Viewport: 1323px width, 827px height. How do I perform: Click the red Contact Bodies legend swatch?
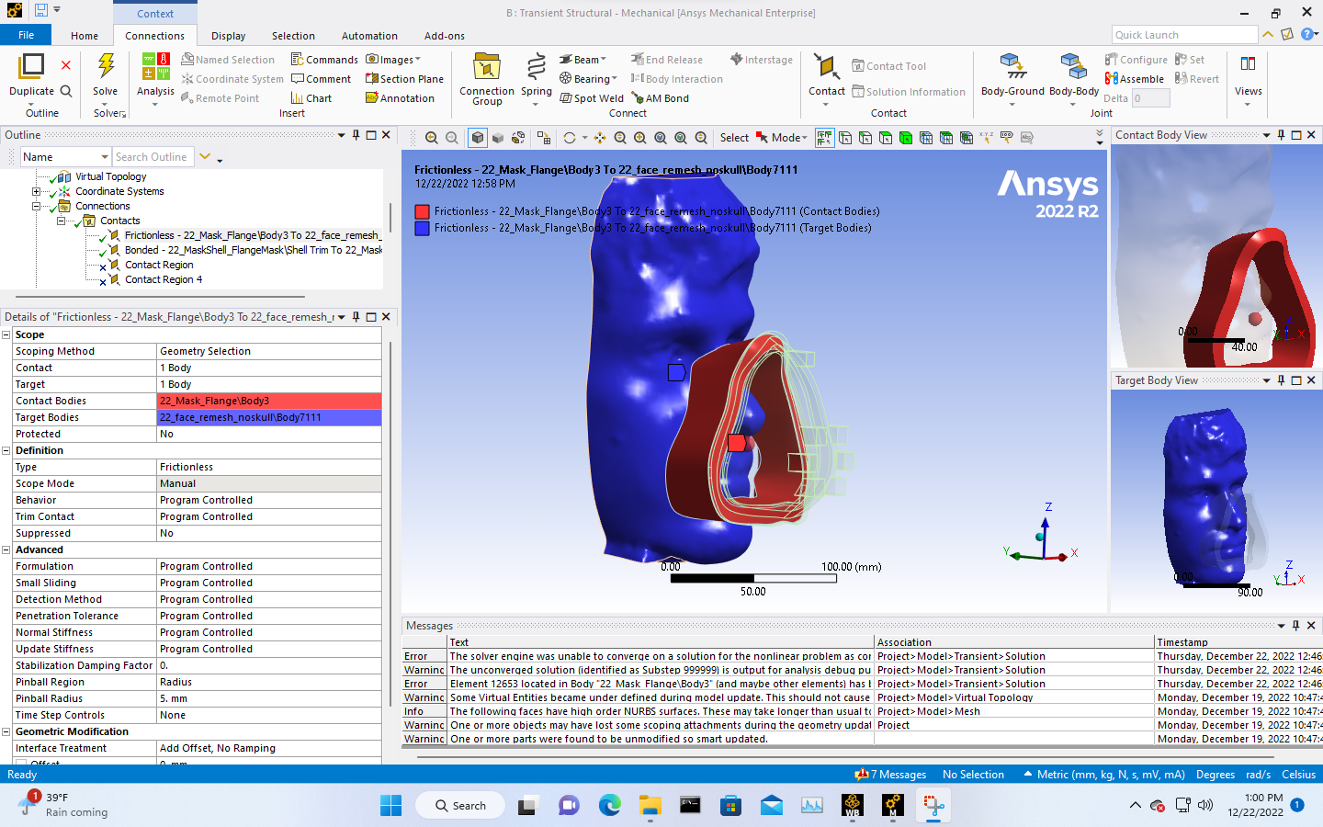click(x=422, y=211)
